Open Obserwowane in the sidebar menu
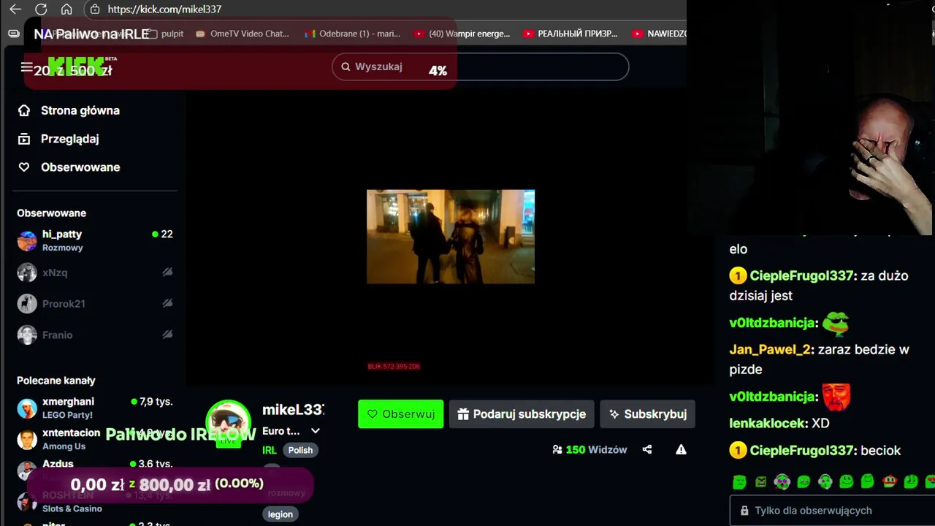935x526 pixels. [80, 167]
